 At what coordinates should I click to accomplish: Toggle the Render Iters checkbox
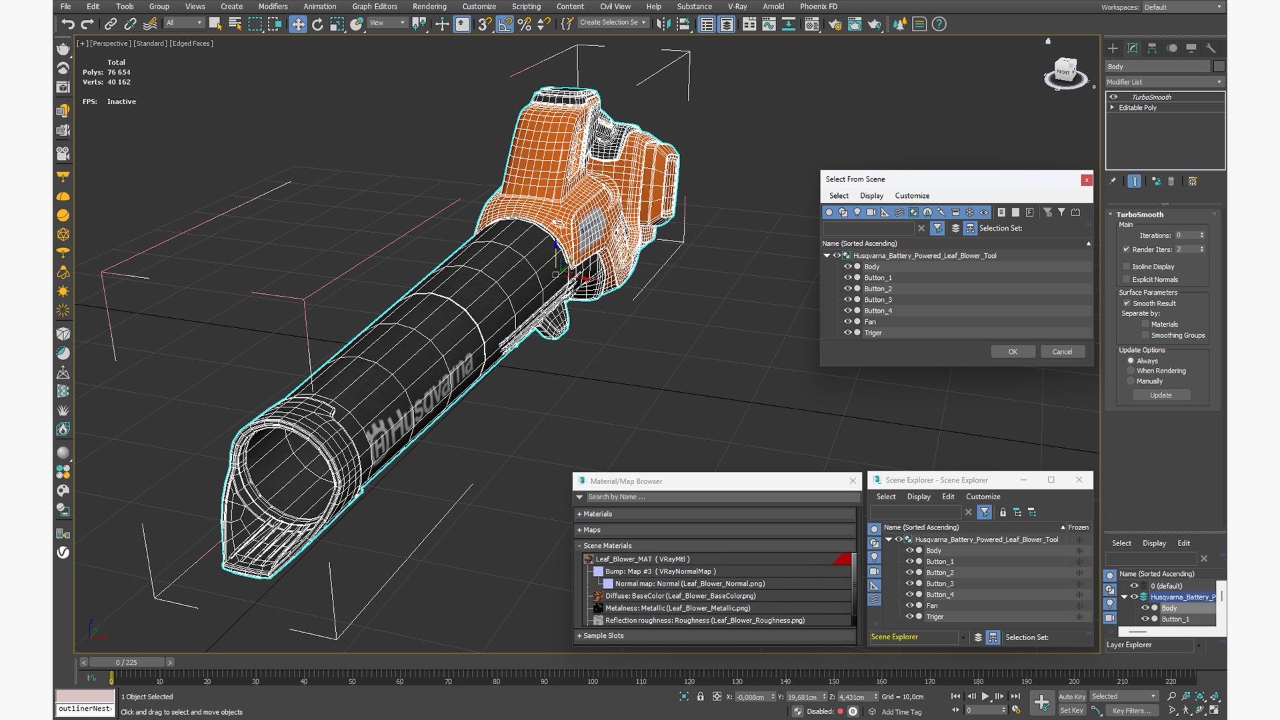(1126, 249)
